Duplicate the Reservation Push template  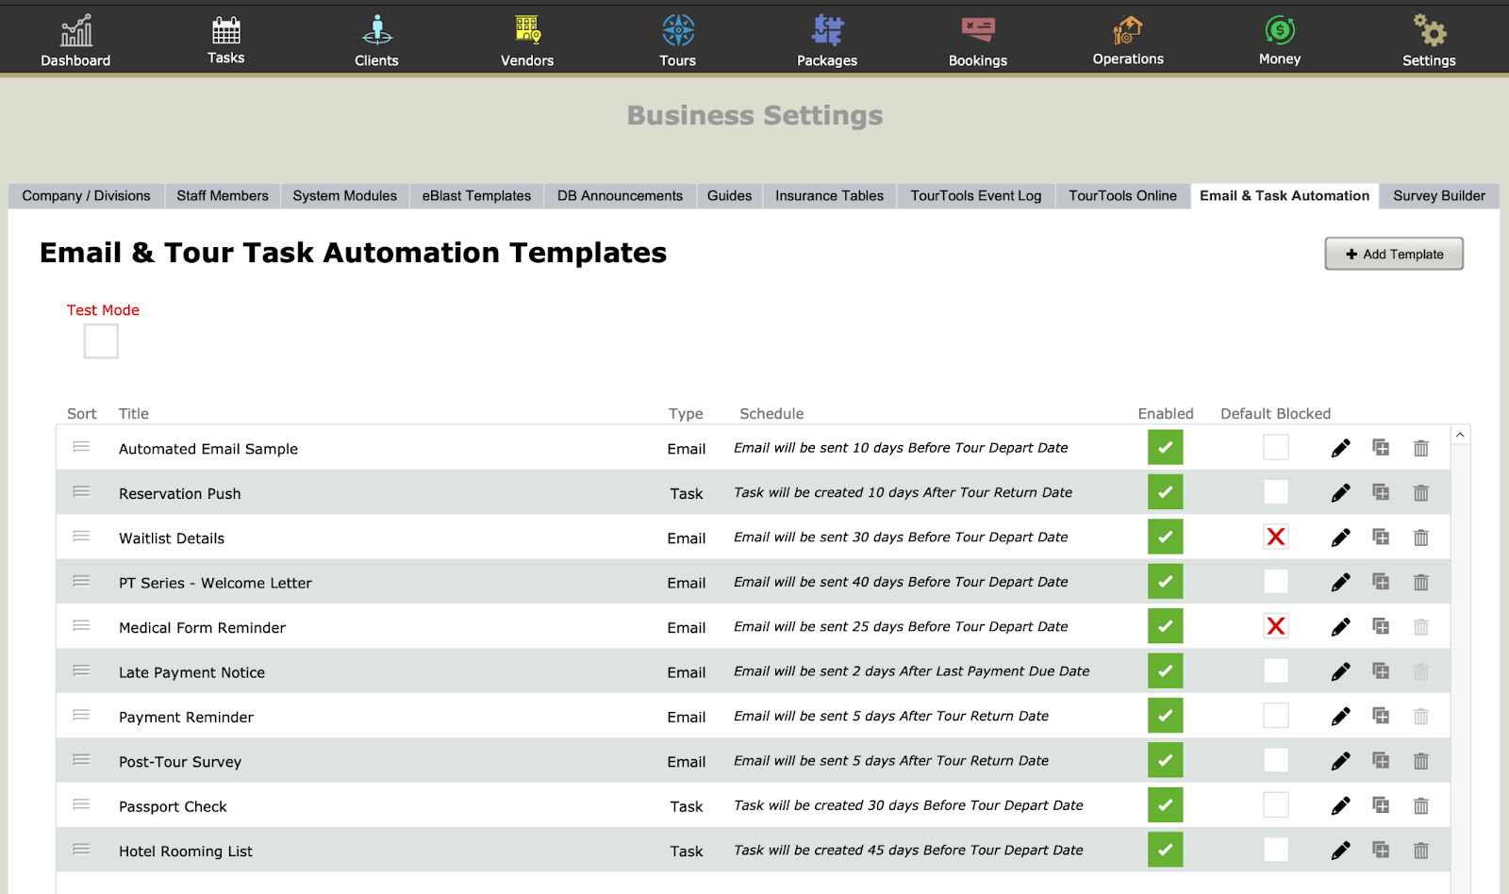[x=1381, y=492]
